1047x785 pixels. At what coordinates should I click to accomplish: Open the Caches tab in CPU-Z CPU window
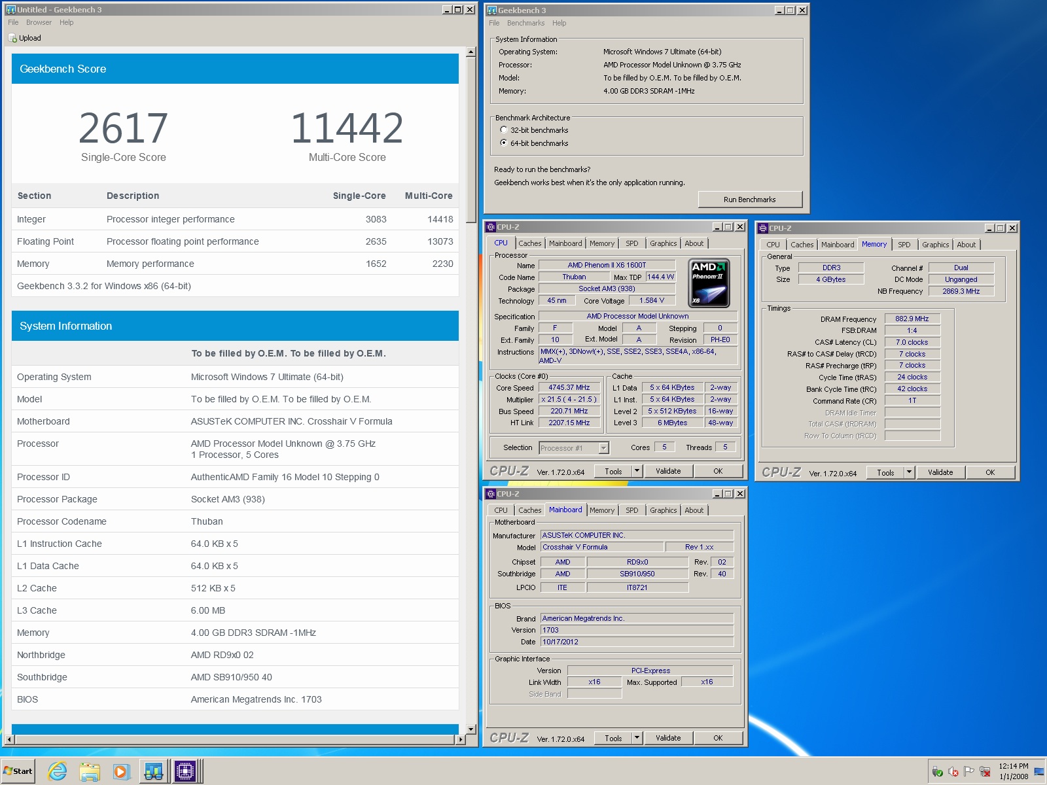click(x=530, y=243)
